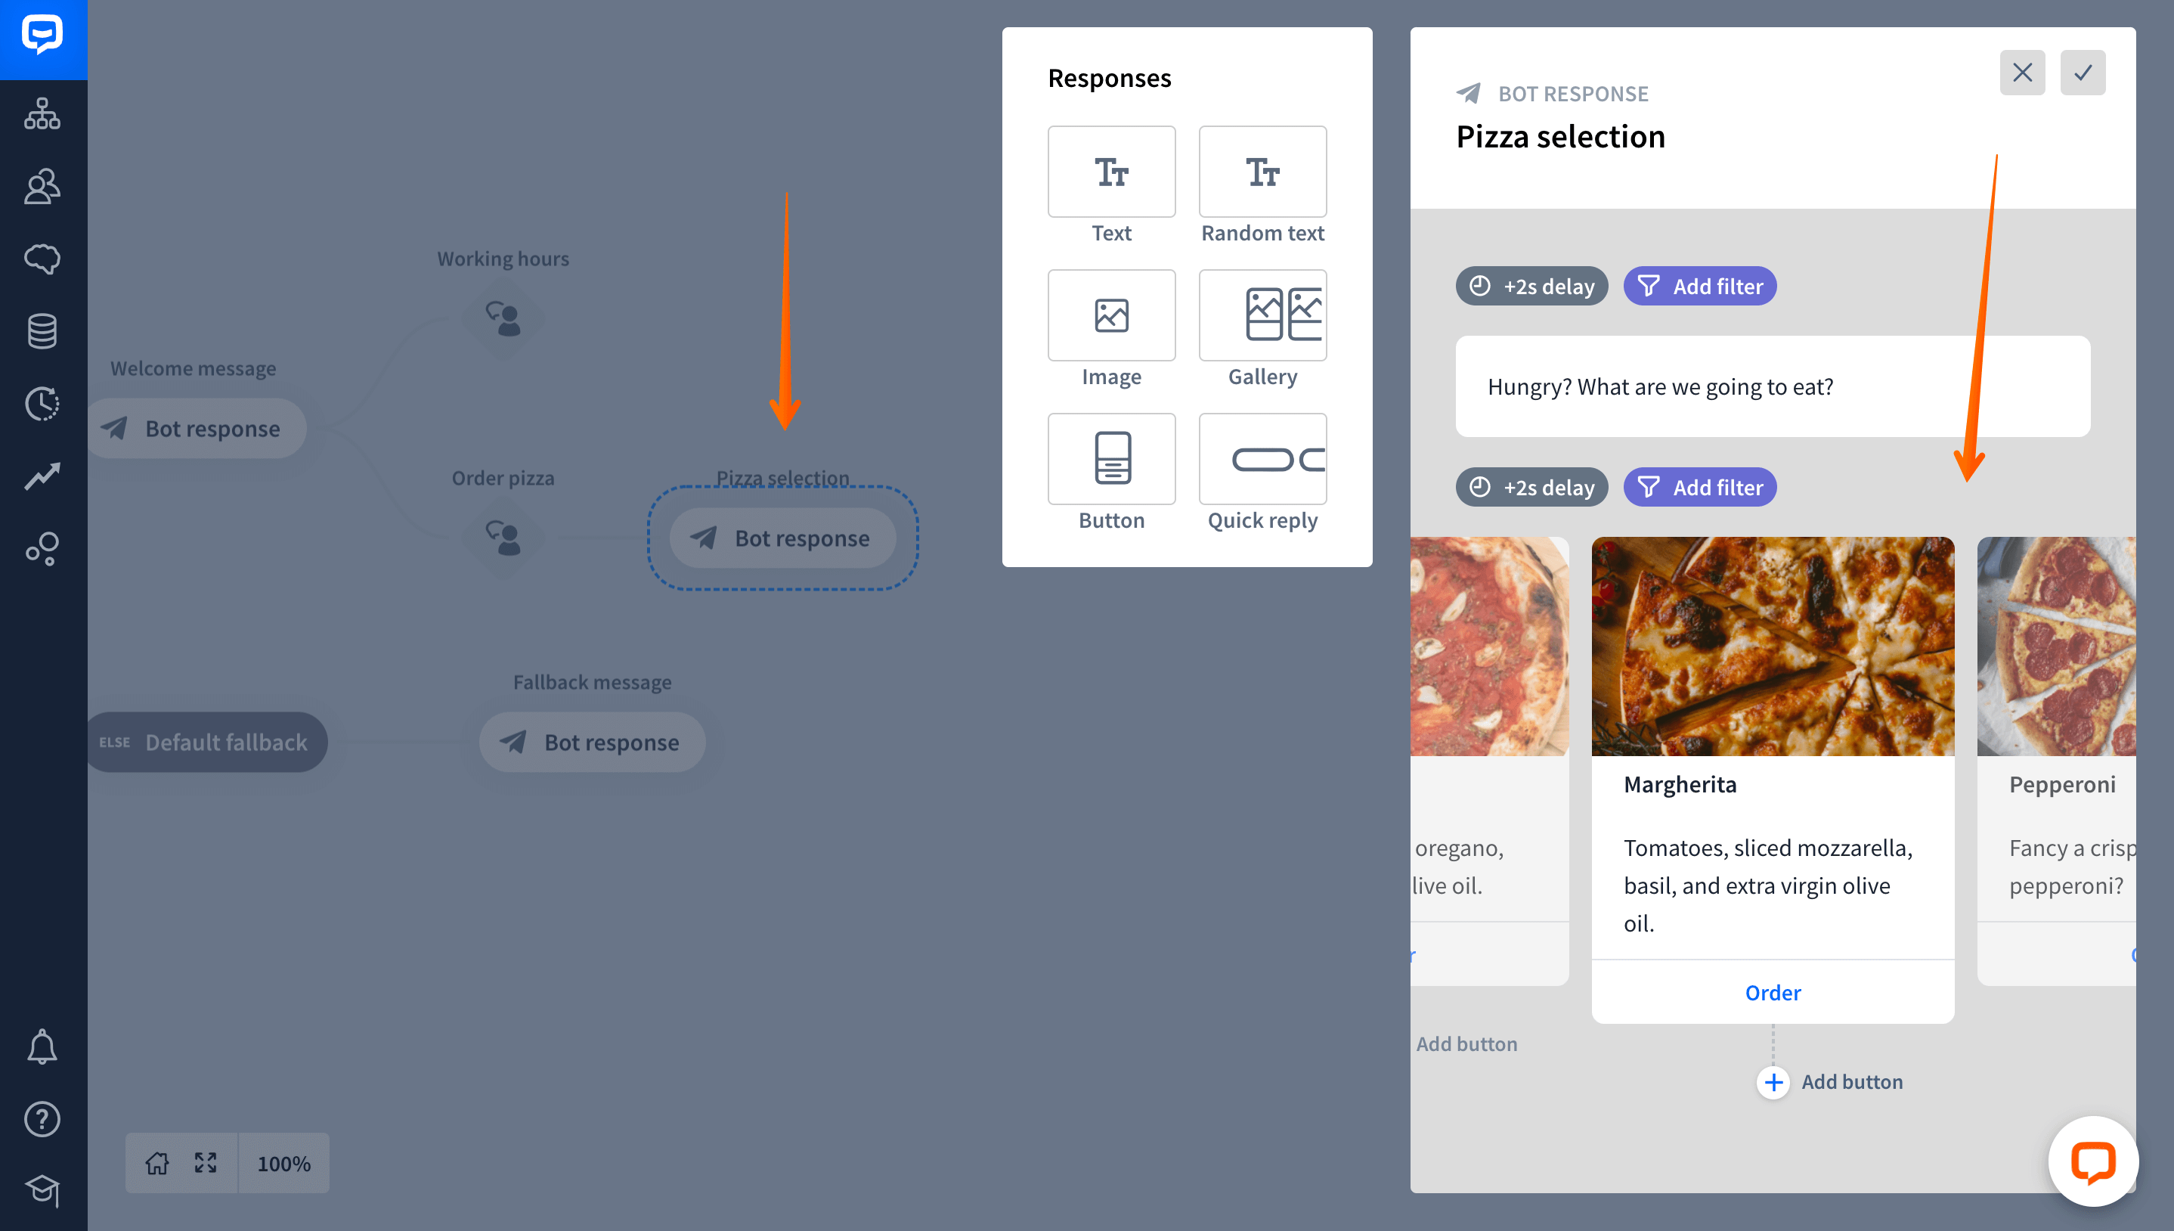The height and width of the screenshot is (1231, 2174).
Task: Open the analytics trend icon in the sidebar
Action: 42,476
